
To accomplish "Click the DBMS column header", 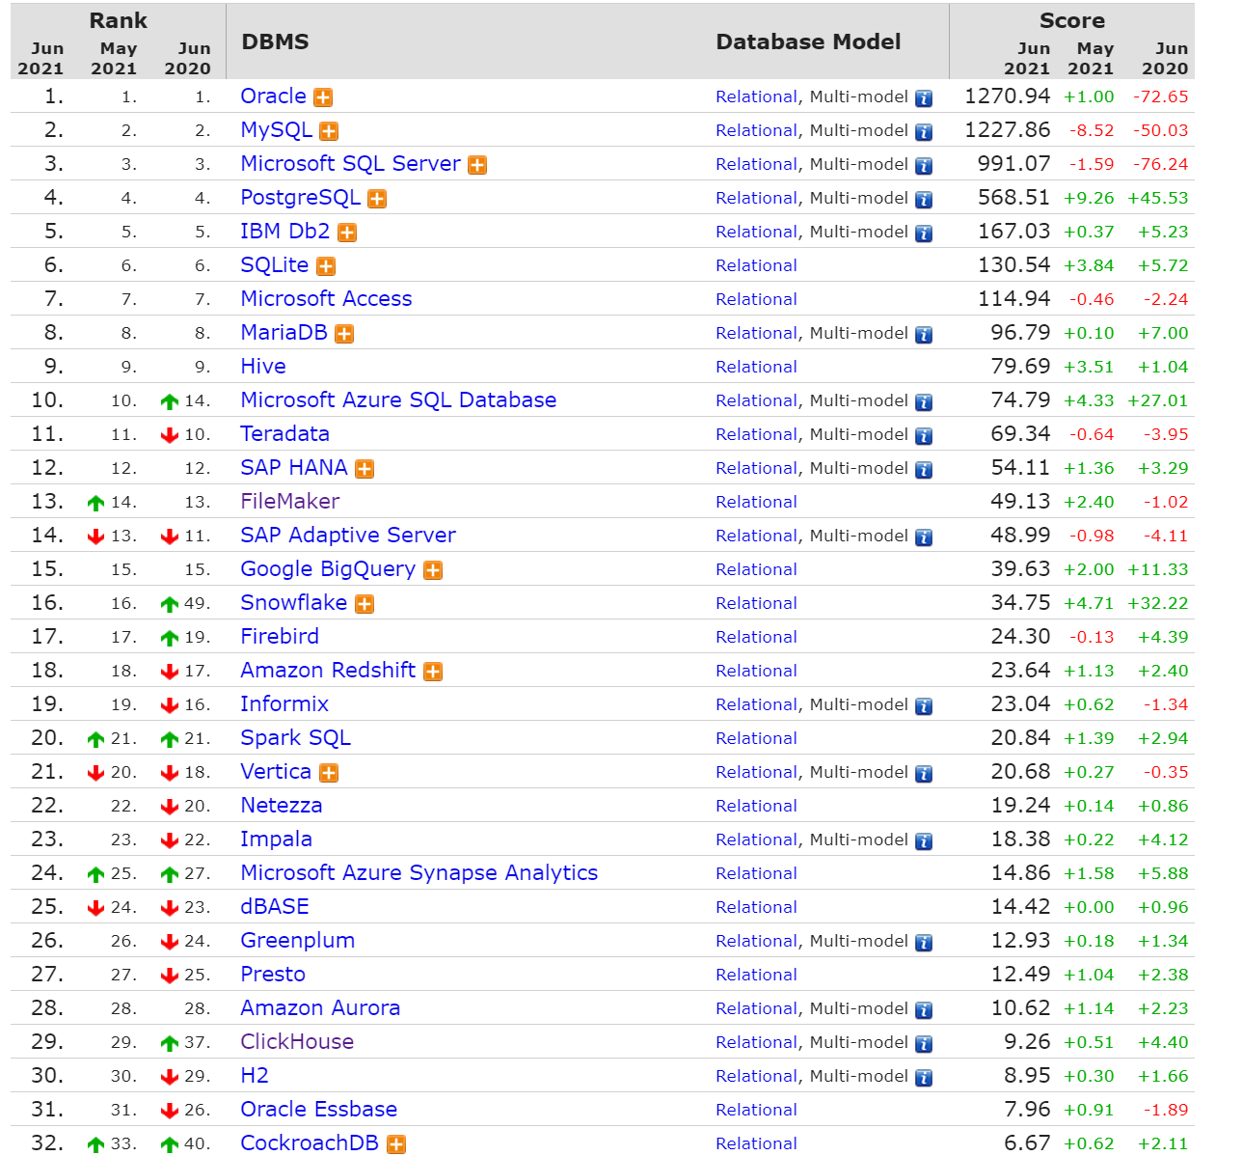I will [x=275, y=41].
